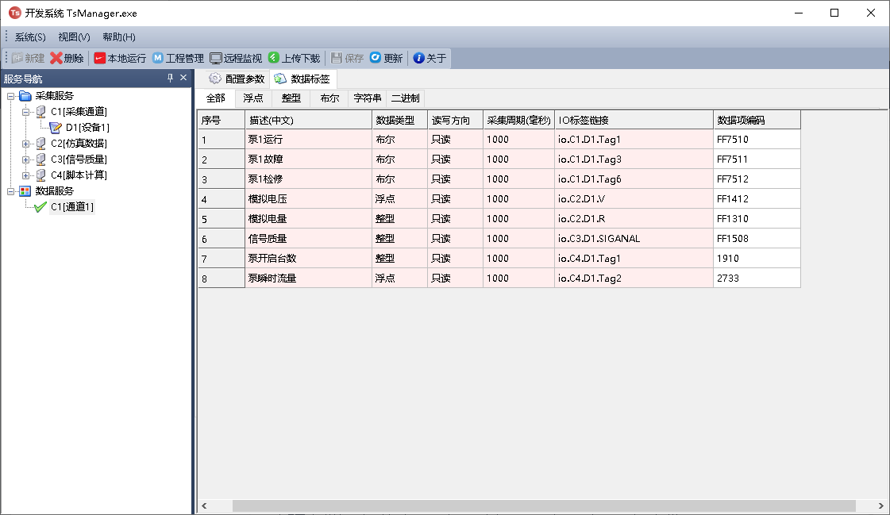Collapse the 数据服务 tree node
Image resolution: width=890 pixels, height=515 pixels.
tap(11, 191)
